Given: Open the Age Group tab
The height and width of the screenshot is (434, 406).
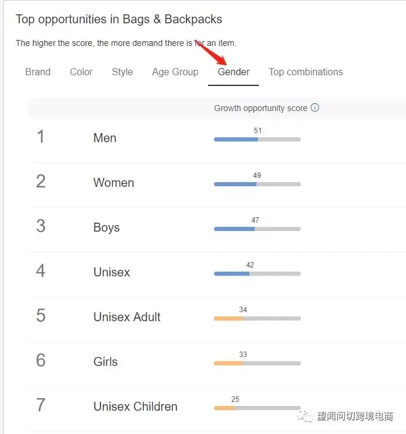Looking at the screenshot, I should coord(175,72).
